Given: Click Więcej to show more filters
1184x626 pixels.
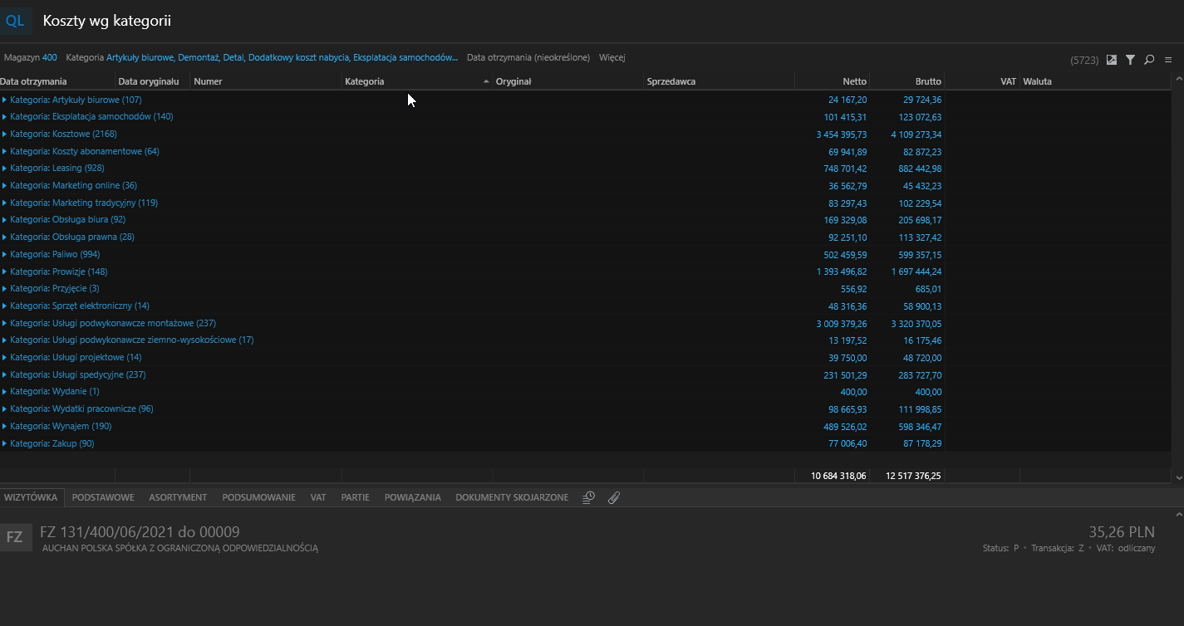Looking at the screenshot, I should (x=612, y=58).
